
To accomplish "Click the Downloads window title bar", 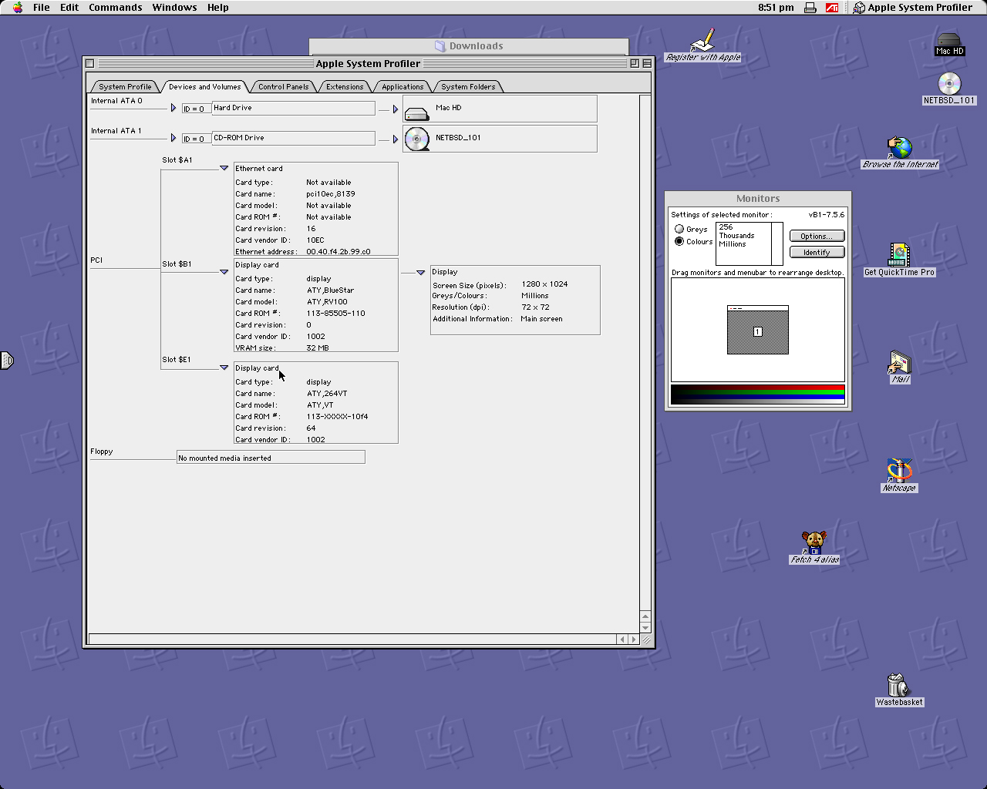I will point(469,46).
